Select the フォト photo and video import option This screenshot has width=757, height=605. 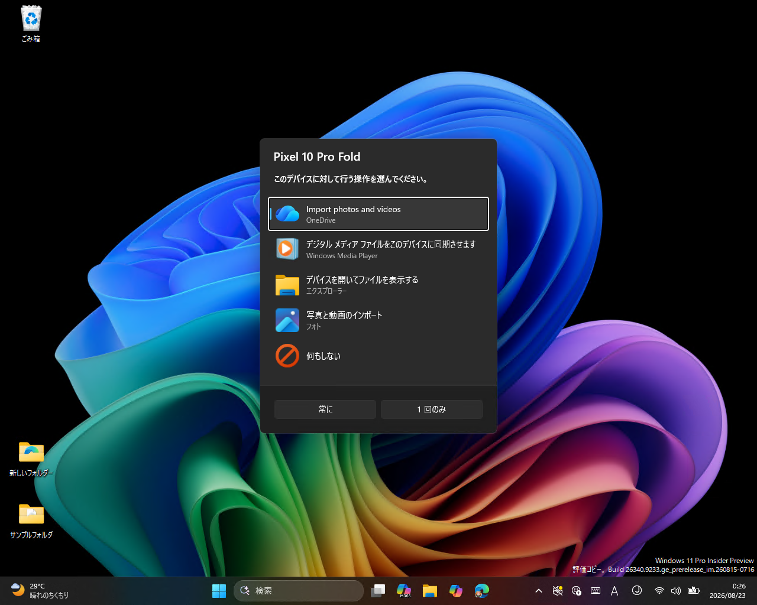tap(378, 320)
